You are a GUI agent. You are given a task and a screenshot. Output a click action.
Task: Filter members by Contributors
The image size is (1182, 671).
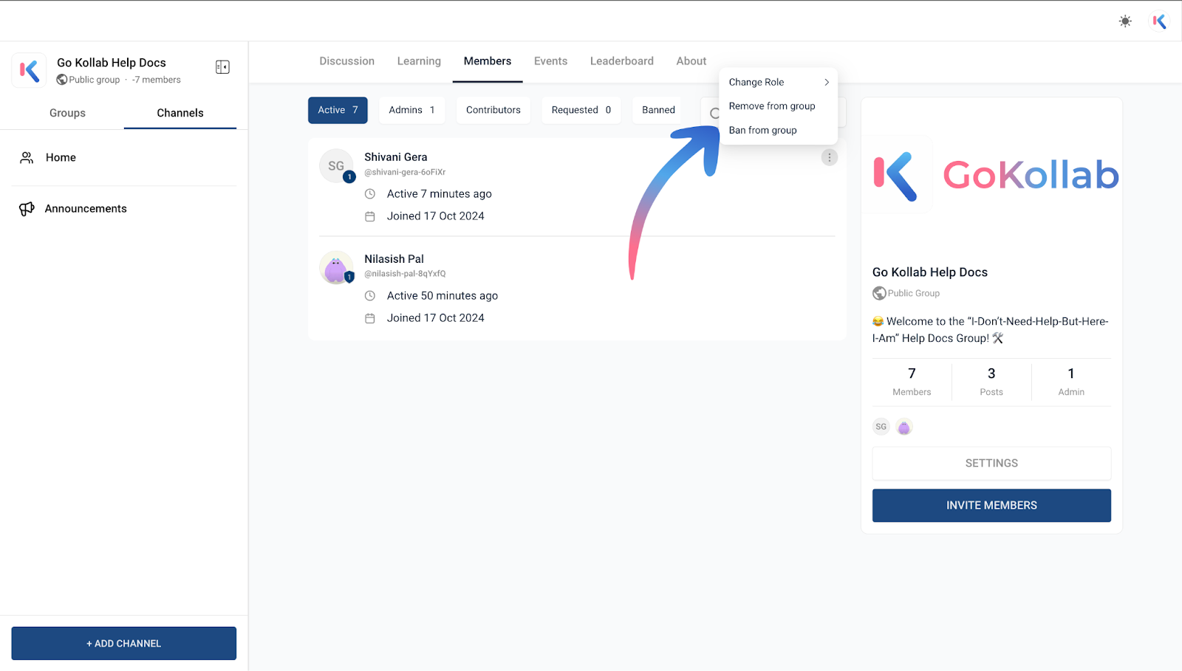tap(493, 110)
